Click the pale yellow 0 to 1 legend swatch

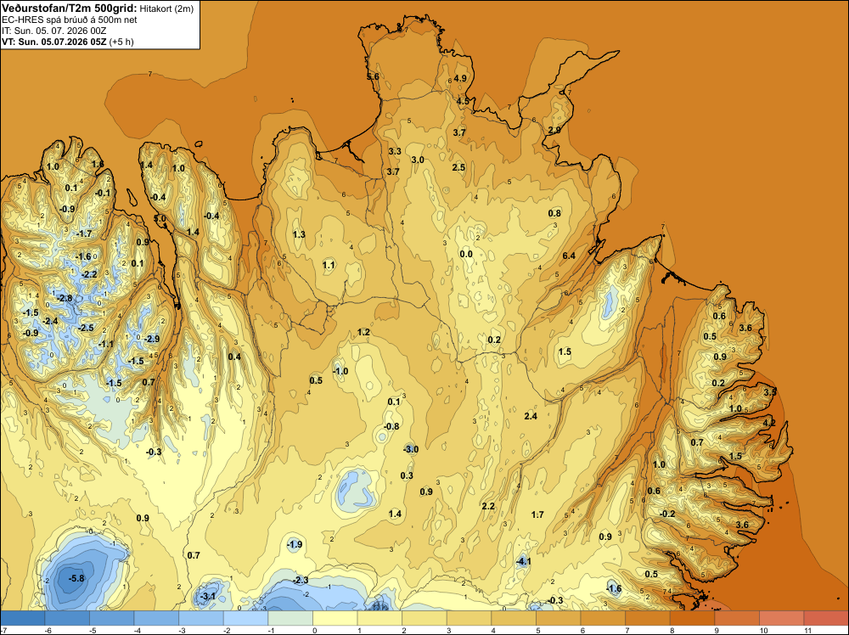(x=335, y=618)
